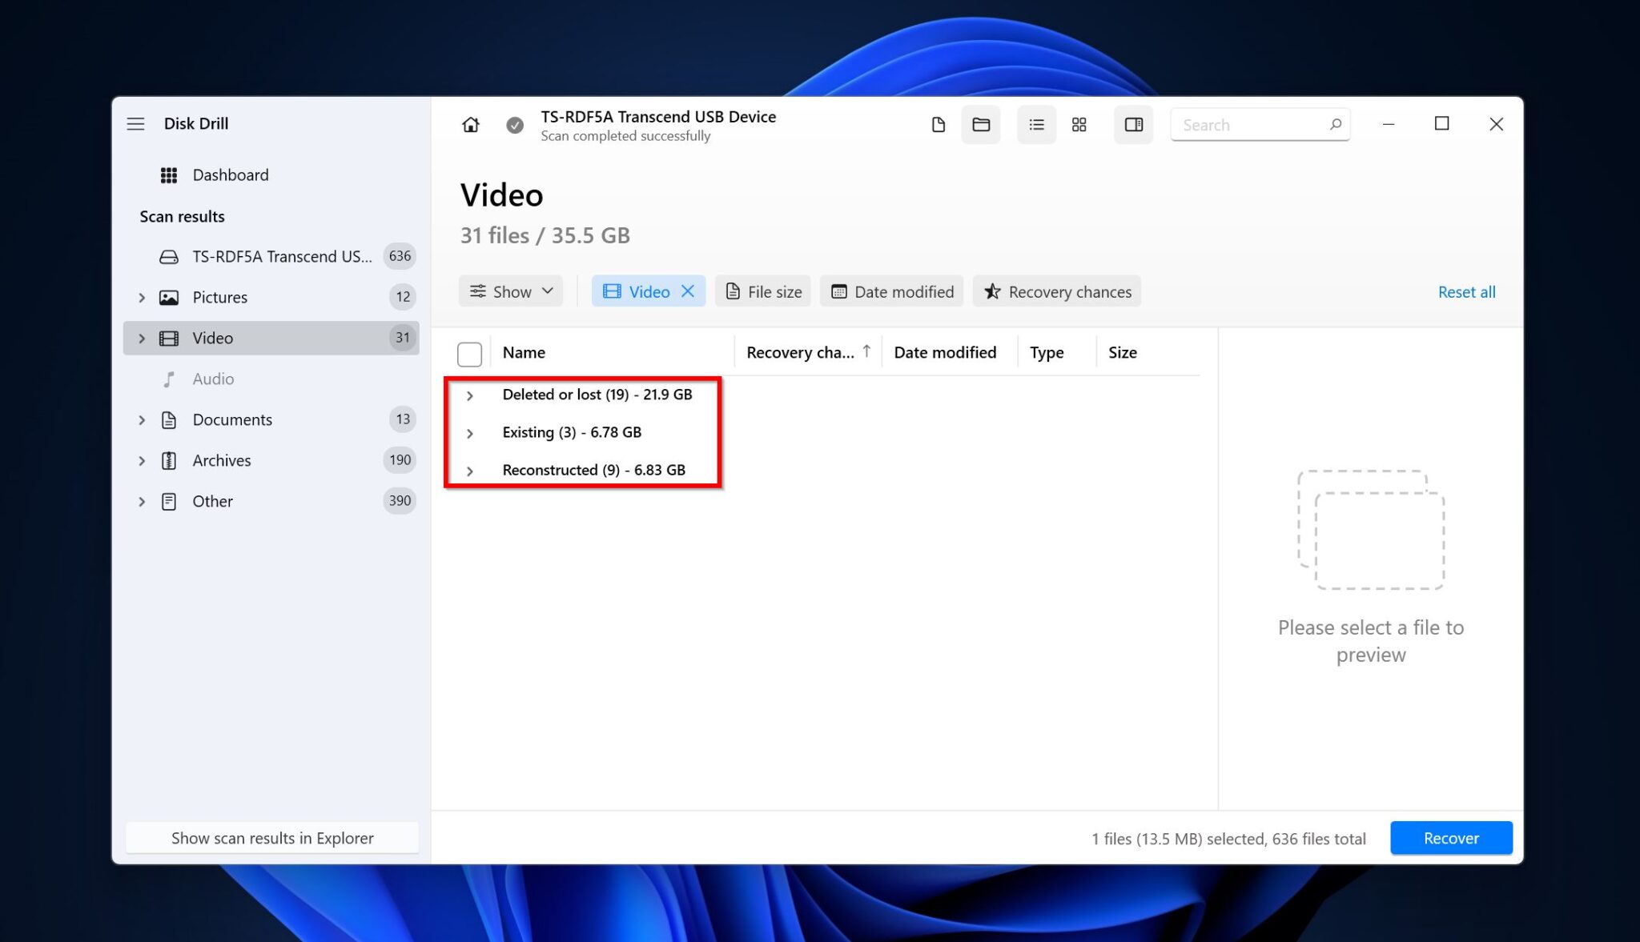
Task: Select Audio in the sidebar
Action: tap(214, 379)
